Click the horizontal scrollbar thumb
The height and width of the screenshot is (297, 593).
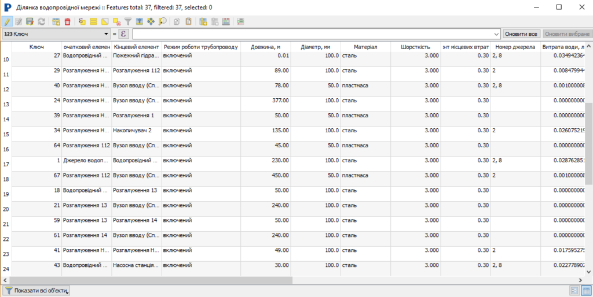pyautogui.click(x=151, y=280)
